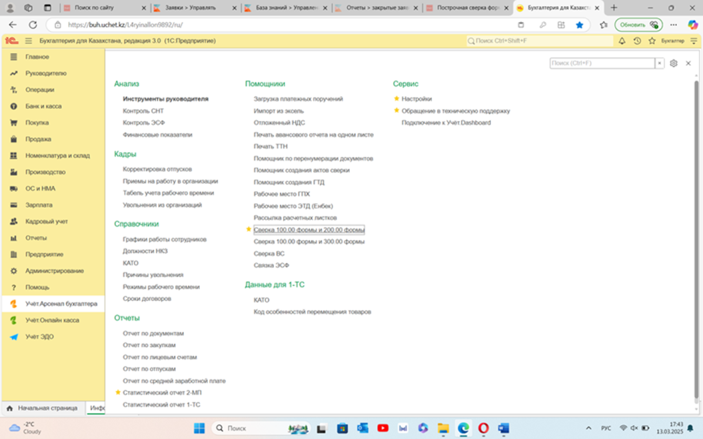Image resolution: width=703 pixels, height=439 pixels.
Task: Click the Покупка shopping cart icon
Action: [x=13, y=123]
